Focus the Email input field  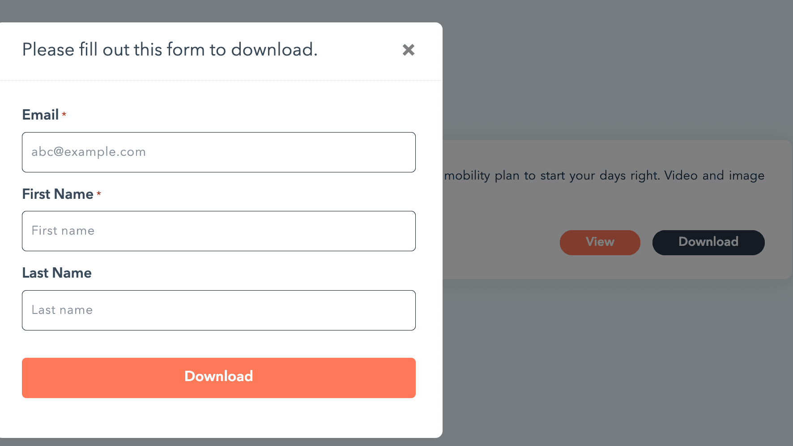pyautogui.click(x=219, y=152)
